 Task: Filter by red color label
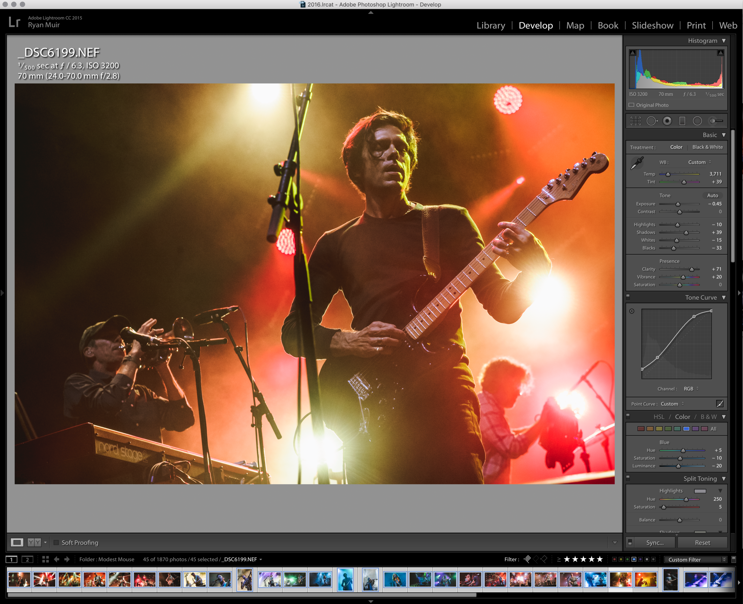(x=614, y=559)
